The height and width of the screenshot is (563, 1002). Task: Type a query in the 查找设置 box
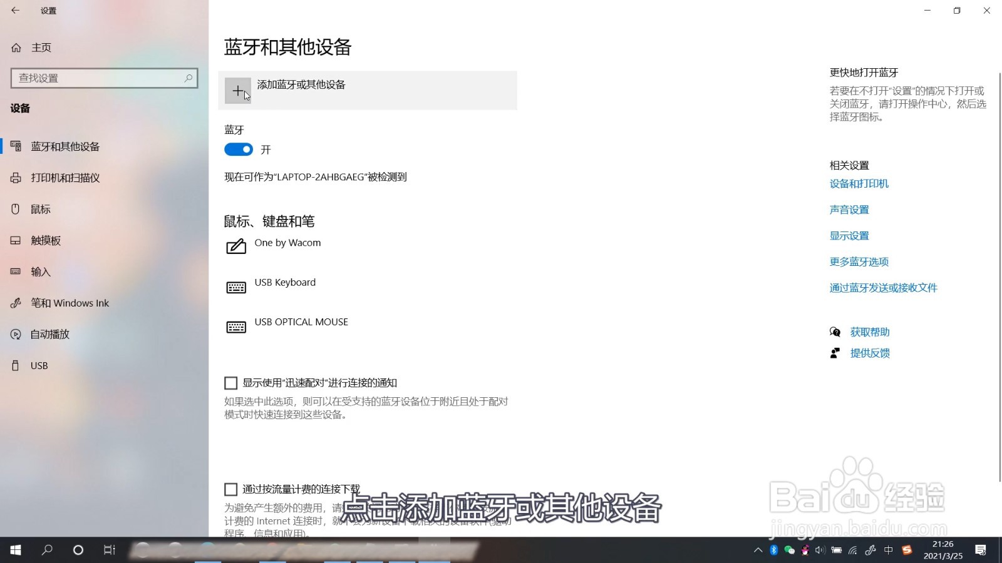click(100, 78)
